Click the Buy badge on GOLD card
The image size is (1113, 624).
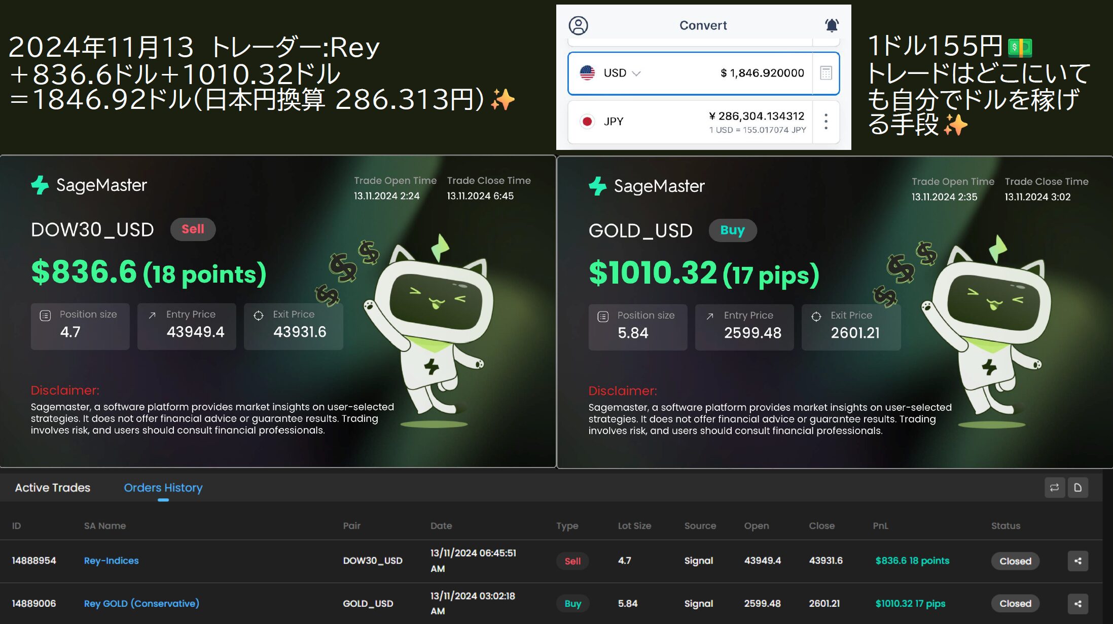tap(732, 230)
